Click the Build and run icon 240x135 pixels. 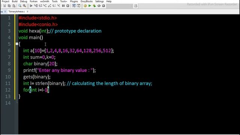94,6
